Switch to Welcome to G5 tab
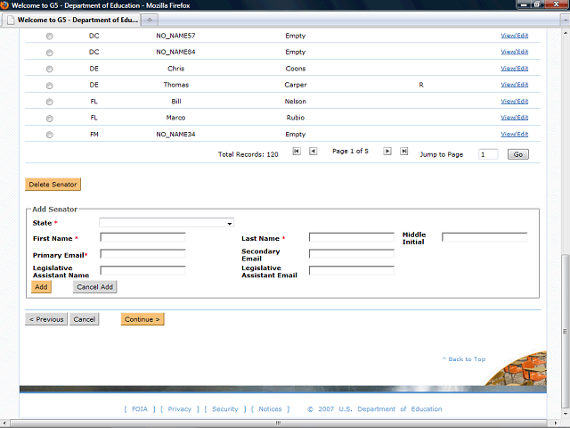 [71, 19]
